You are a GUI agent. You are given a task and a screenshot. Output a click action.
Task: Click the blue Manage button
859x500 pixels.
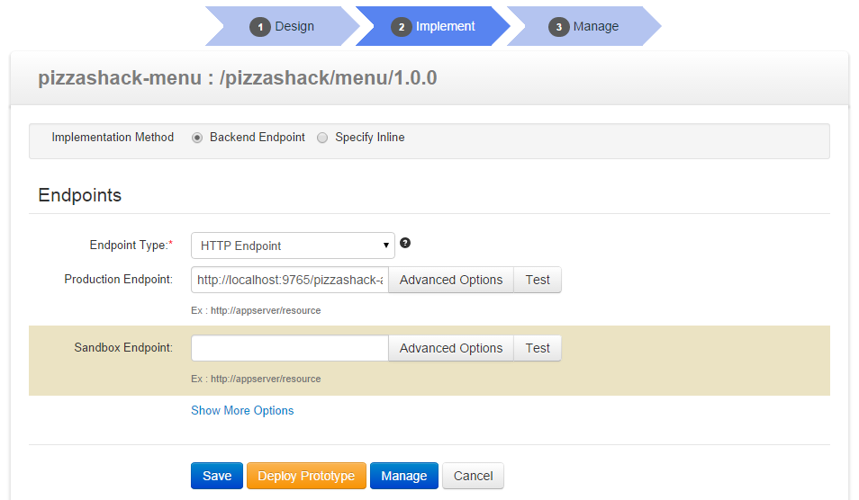point(403,476)
